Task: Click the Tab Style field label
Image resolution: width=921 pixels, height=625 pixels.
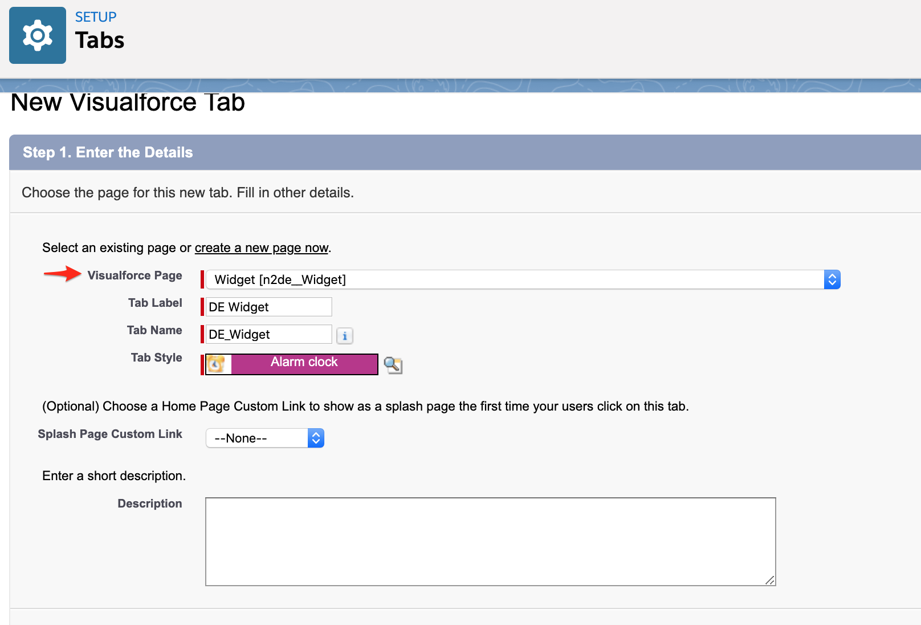Action: (157, 358)
